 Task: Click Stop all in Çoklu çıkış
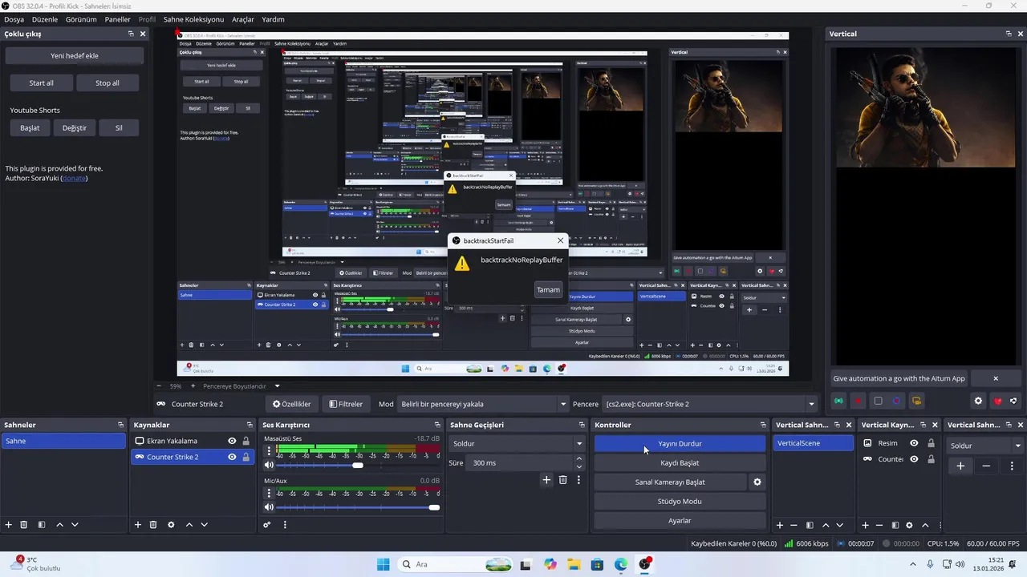[x=108, y=83]
